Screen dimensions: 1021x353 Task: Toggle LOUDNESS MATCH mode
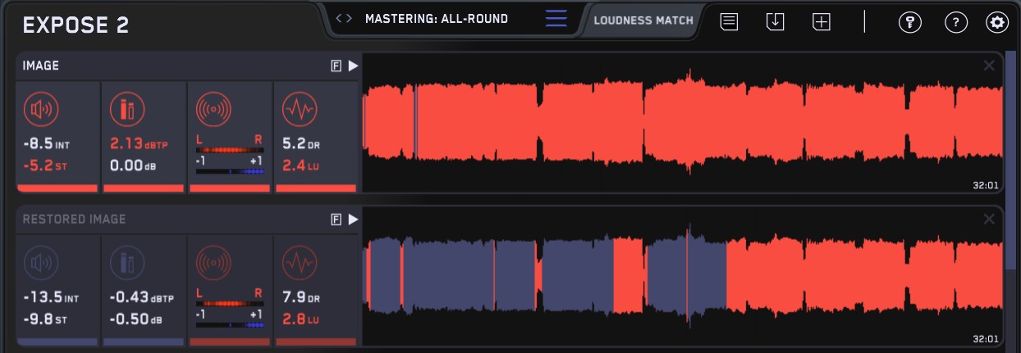pos(643,20)
